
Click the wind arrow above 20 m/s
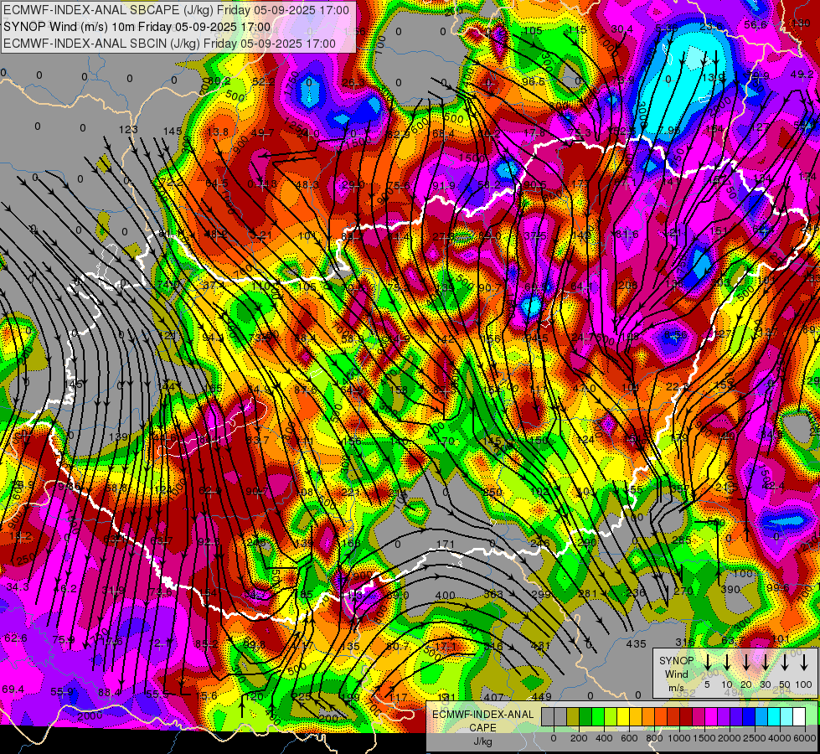coord(745,663)
